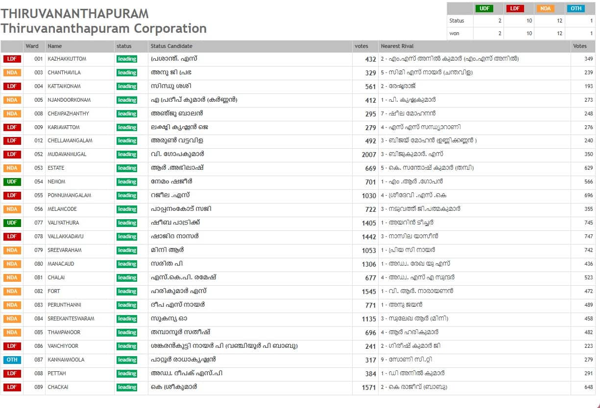Click the Name column header
600x408 pixels.
pyautogui.click(x=55, y=46)
